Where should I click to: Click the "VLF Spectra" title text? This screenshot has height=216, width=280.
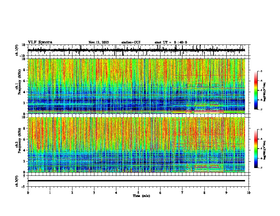(x=40, y=42)
